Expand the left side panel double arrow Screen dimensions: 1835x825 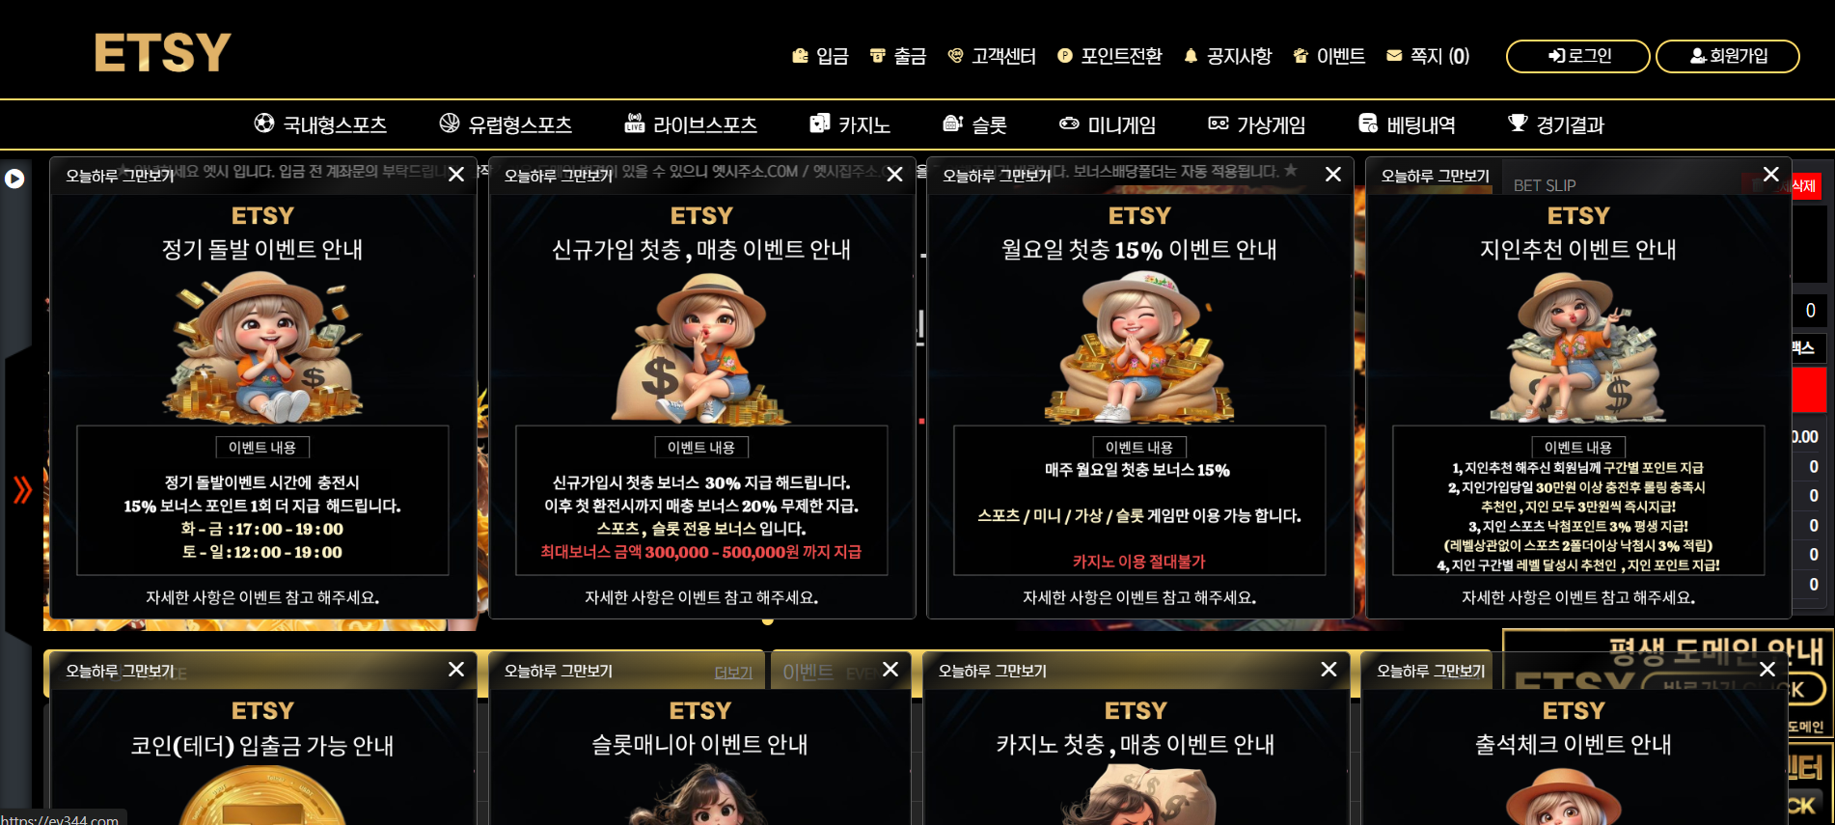coord(22,489)
